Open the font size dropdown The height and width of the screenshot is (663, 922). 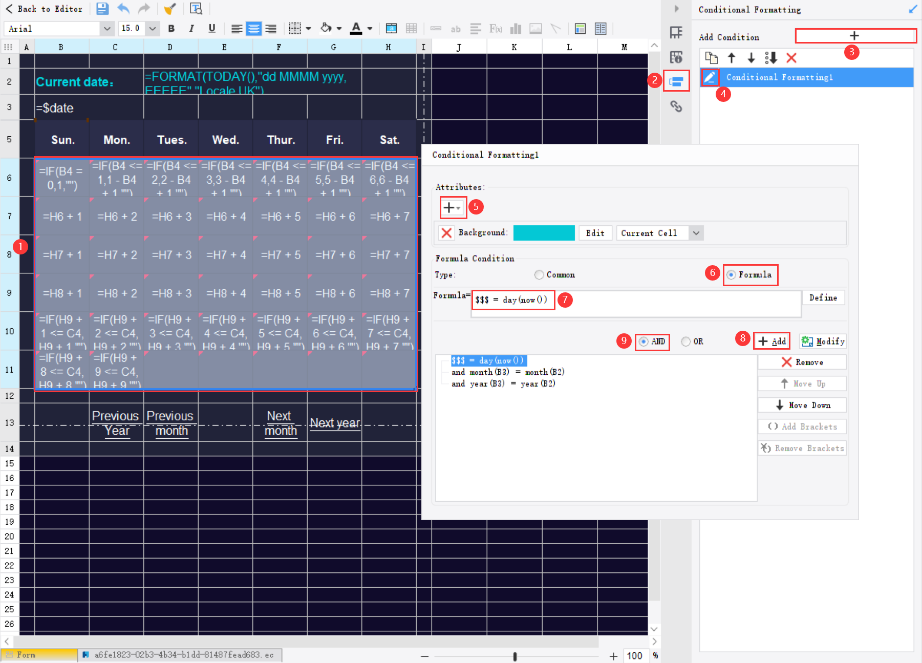point(153,29)
